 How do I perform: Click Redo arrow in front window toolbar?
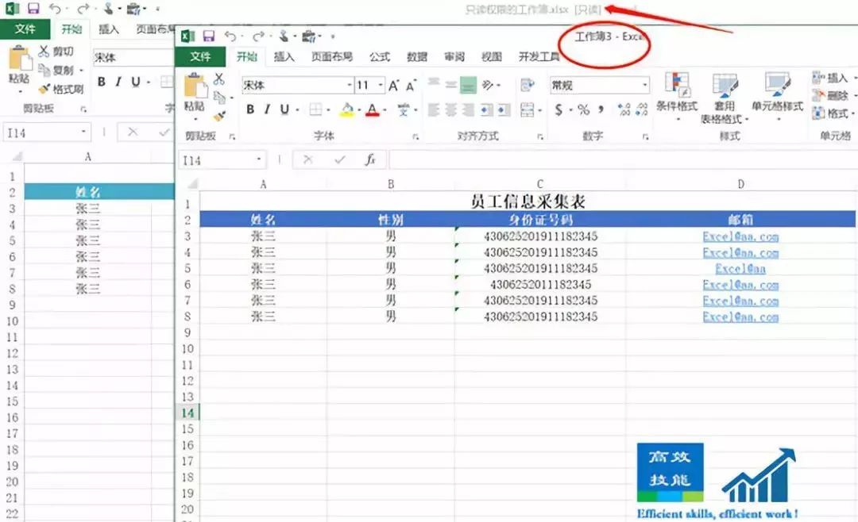click(x=257, y=36)
